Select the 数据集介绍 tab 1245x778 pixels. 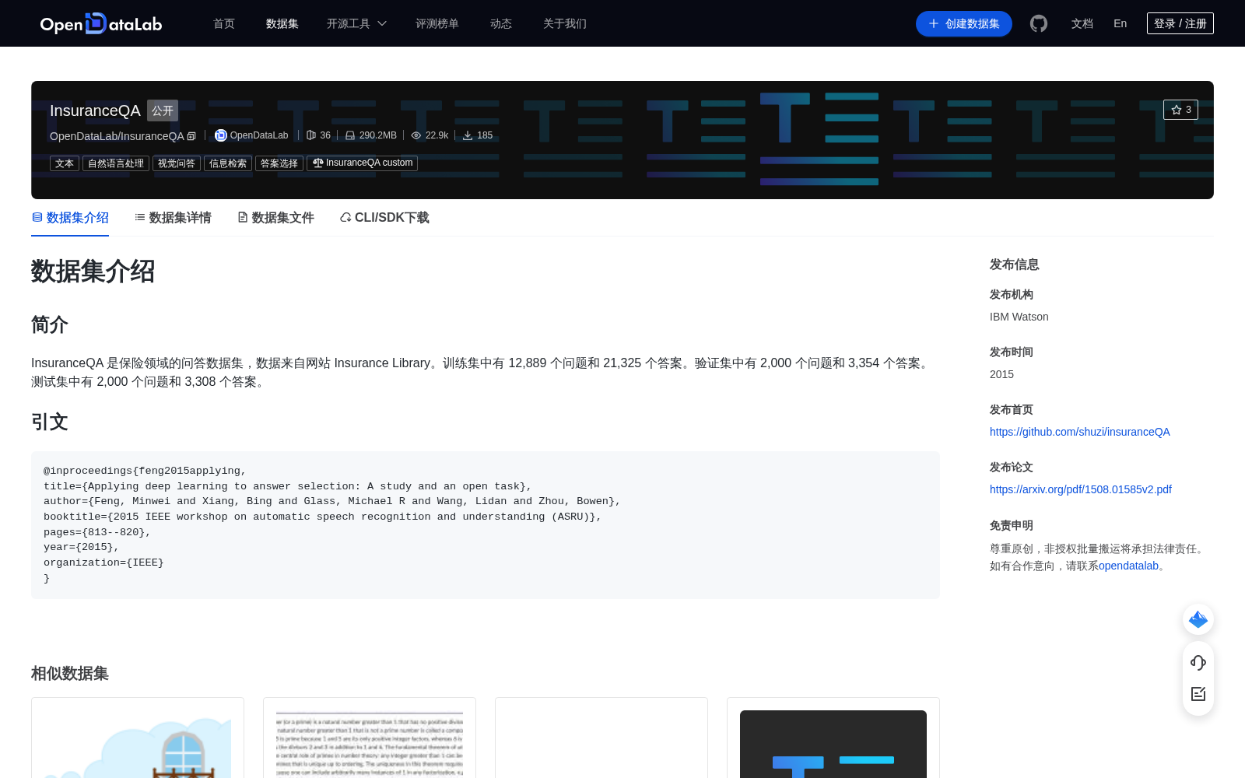tap(70, 218)
